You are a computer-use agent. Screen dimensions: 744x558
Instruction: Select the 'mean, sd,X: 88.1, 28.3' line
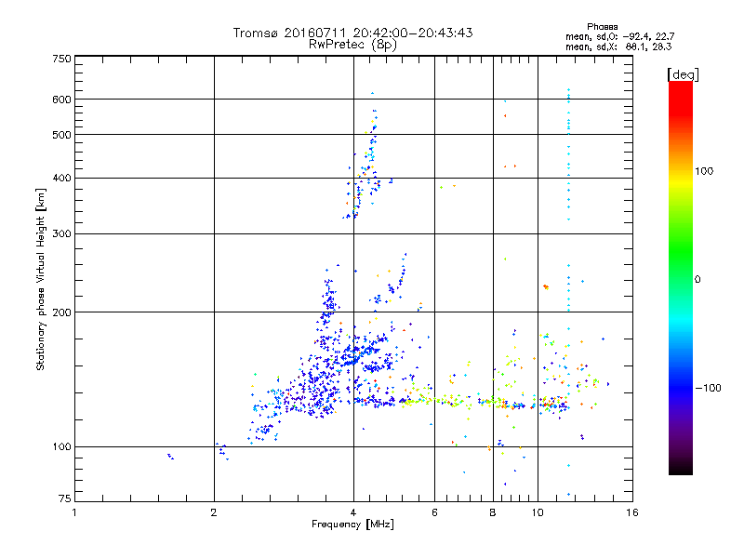pos(618,46)
